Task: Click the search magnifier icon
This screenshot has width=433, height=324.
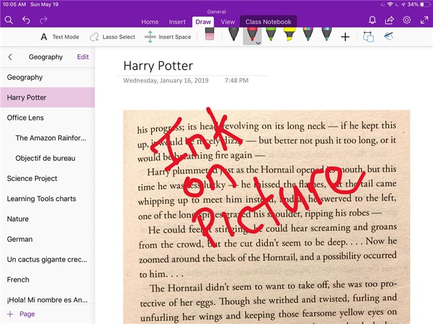Action: point(9,20)
